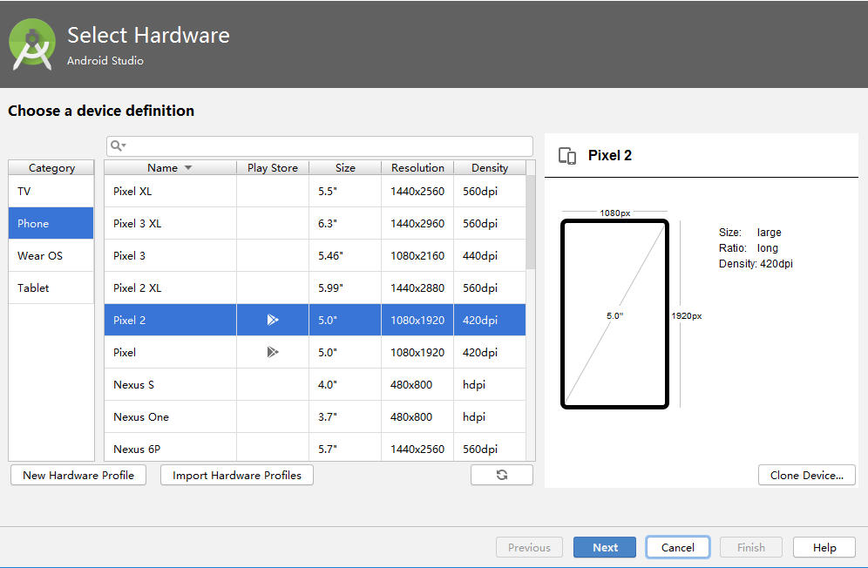Select the Phone category
The image size is (868, 568).
(x=51, y=223)
